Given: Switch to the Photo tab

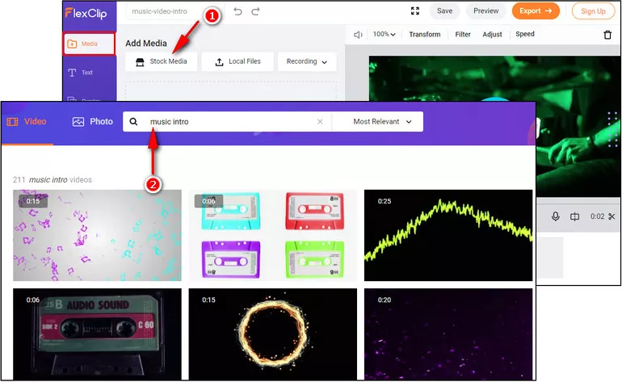Looking at the screenshot, I should [x=93, y=122].
